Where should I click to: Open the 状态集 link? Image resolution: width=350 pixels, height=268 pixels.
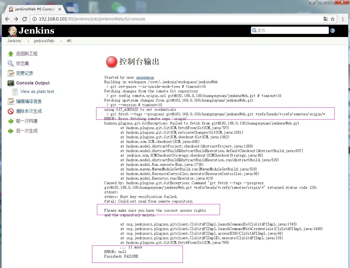22,63
